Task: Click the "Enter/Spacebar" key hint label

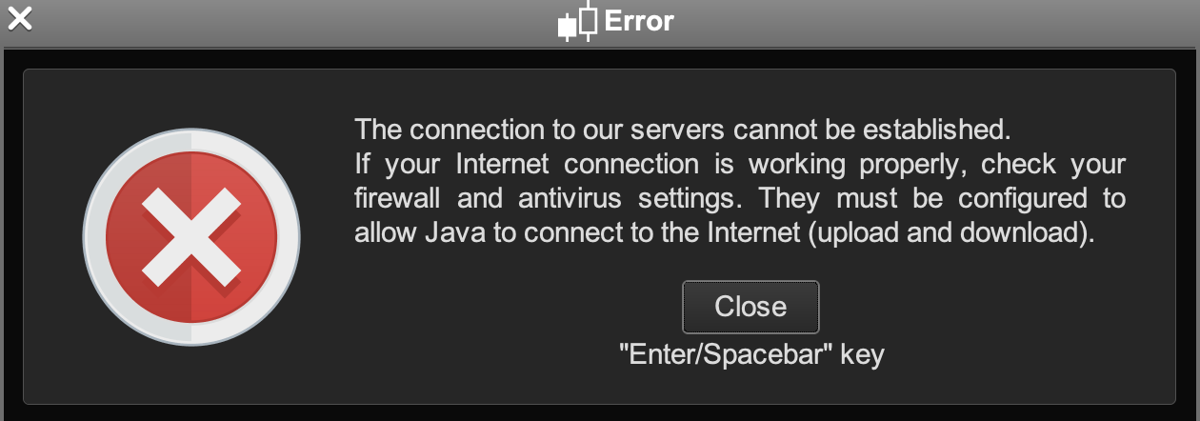Action: click(751, 356)
